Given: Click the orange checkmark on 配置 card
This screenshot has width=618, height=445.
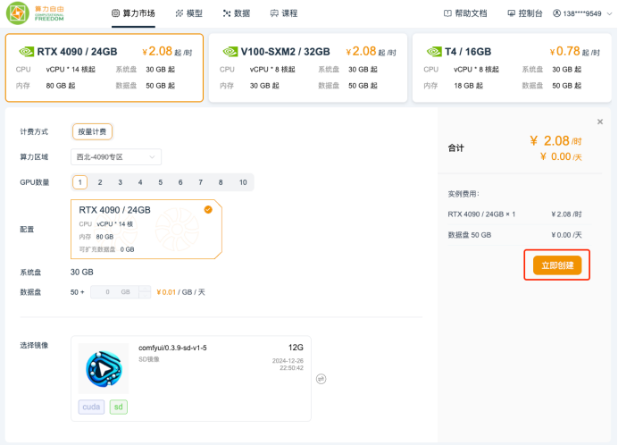Looking at the screenshot, I should 208,209.
